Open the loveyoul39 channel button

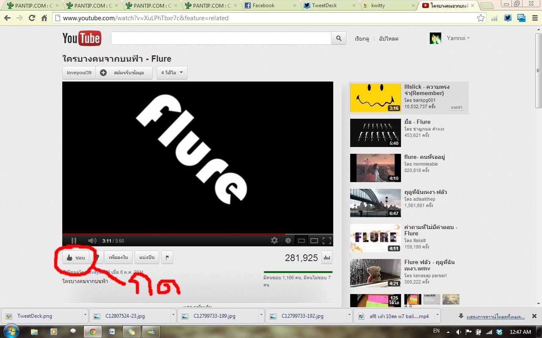point(79,73)
